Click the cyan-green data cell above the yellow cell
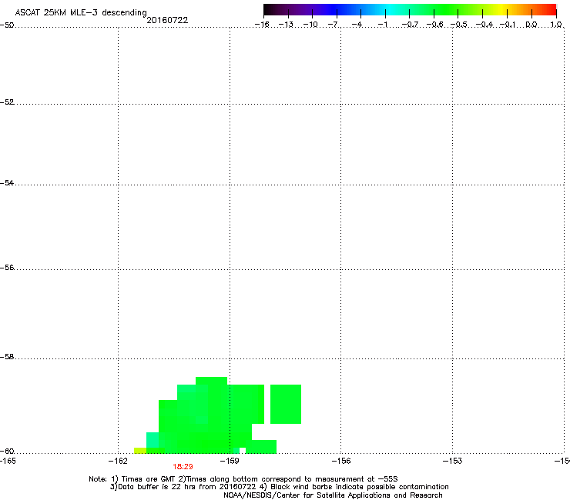 153,440
